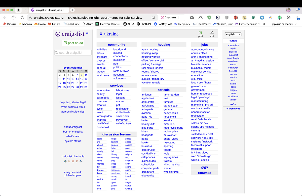Image resolution: width=302 pixels, height=196 pixels.
Task: Expand the europe region header
Action: point(233,41)
